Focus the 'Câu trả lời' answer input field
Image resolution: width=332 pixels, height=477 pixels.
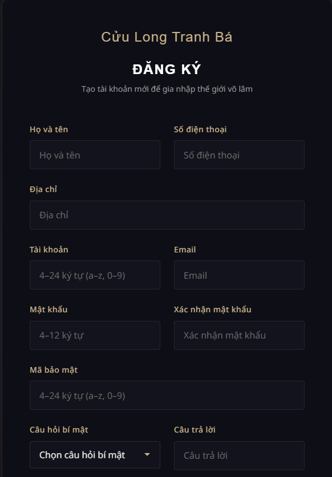click(239, 455)
